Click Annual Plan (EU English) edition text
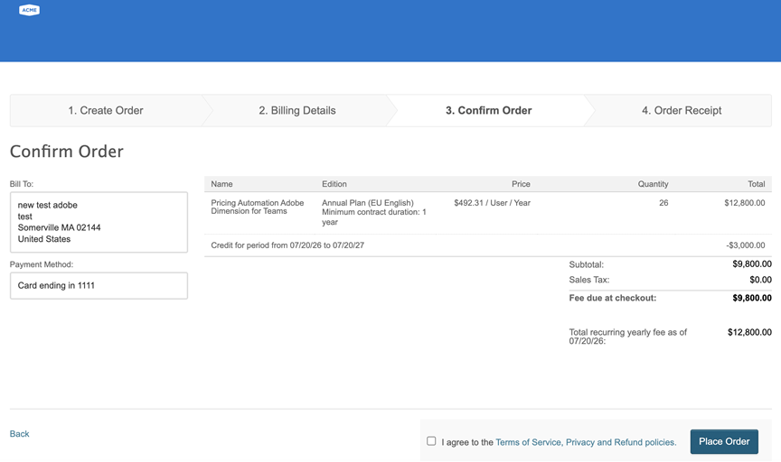781x462 pixels. pyautogui.click(x=368, y=203)
